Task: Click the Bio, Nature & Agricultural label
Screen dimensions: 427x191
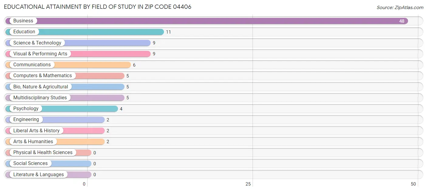Action: [41, 87]
